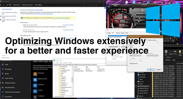Select Network radio in System Configuration
This screenshot has width=183, height=99.
pyautogui.click(x=111, y=59)
